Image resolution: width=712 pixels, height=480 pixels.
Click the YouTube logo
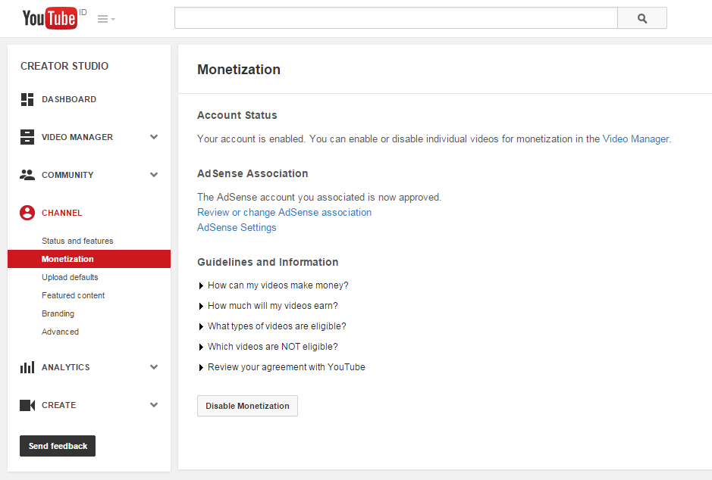coord(50,18)
